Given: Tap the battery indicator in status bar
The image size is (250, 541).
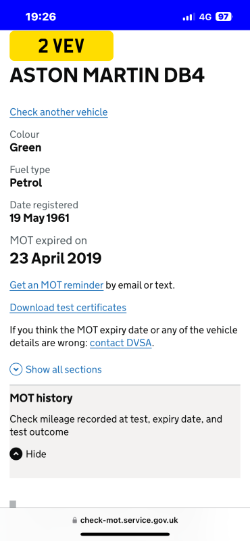Looking at the screenshot, I should pyautogui.click(x=224, y=16).
